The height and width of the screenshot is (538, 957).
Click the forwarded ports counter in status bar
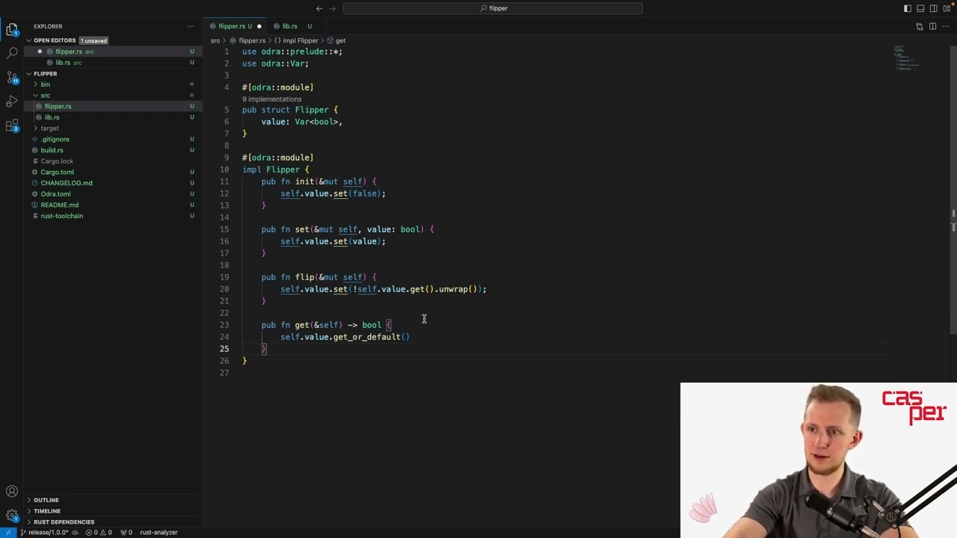(126, 533)
